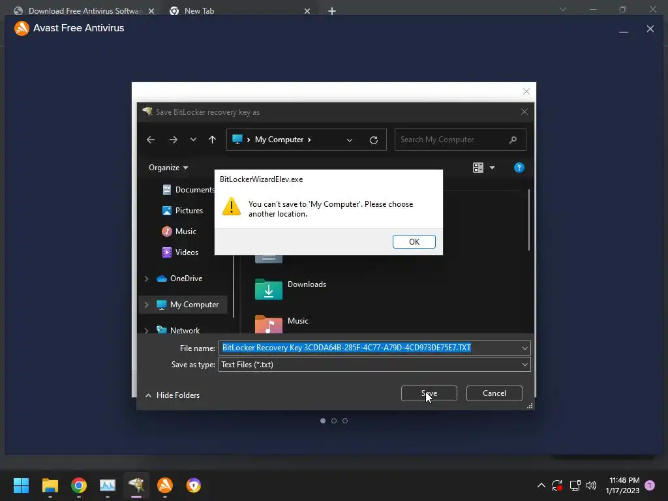Open File Explorer from the taskbar
Viewport: 668px width, 501px height.
tap(50, 485)
